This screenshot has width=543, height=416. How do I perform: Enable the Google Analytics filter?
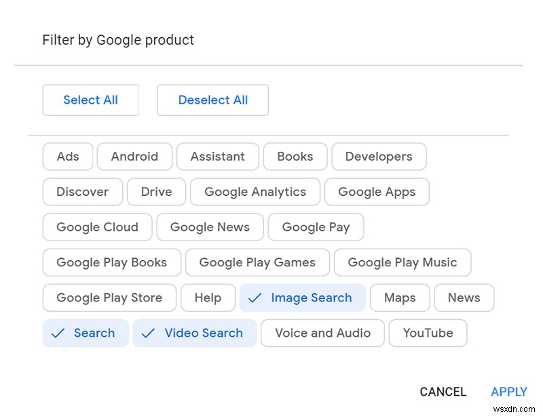[x=255, y=192]
